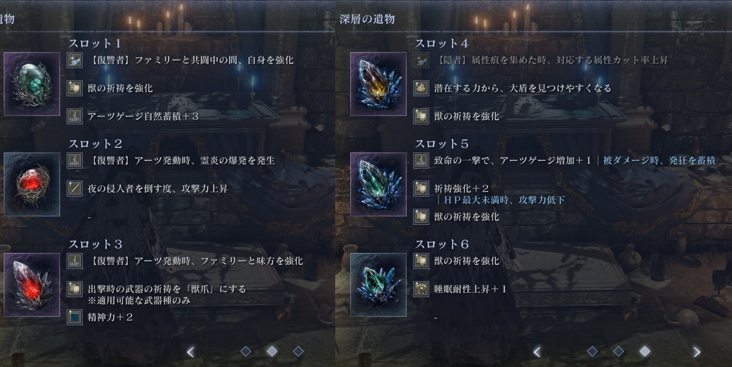This screenshot has height=367, width=732.
Task: Click icon beside 致命の一撃で effect
Action: click(421, 161)
